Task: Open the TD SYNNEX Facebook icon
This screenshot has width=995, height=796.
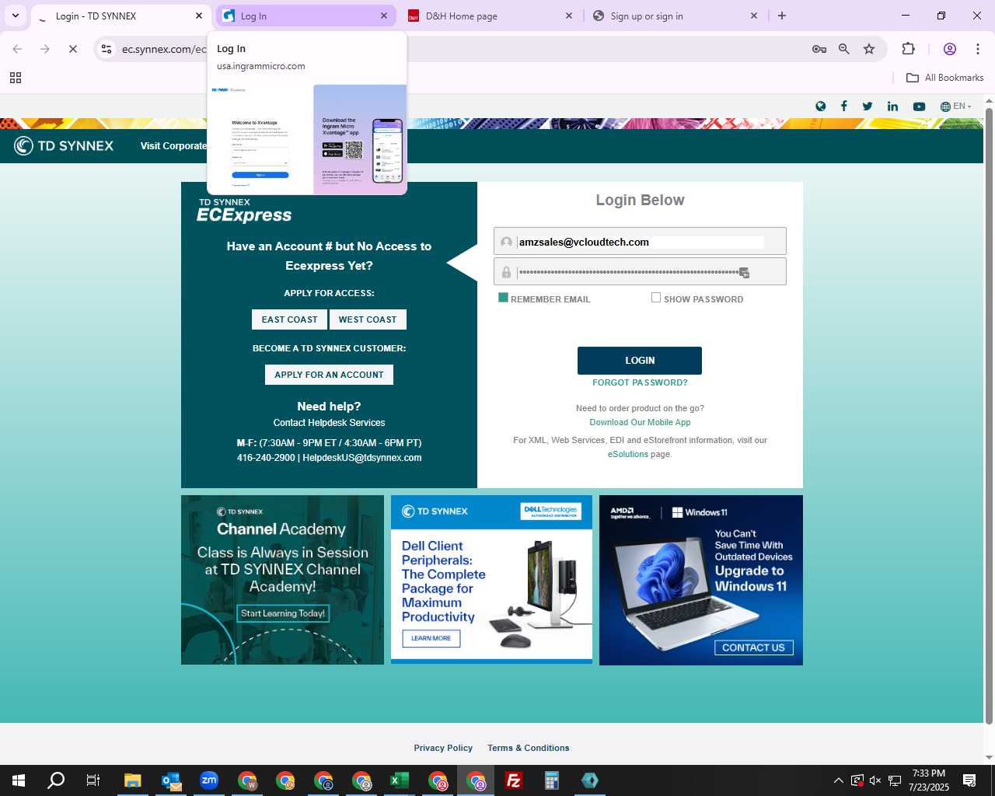Action: point(843,106)
